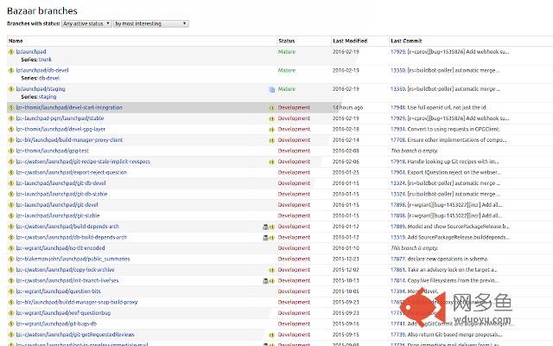
Task: Click the bug icon in the build-depends-arch row
Action: pos(265,227)
